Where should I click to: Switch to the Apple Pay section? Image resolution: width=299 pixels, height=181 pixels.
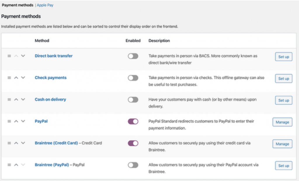click(45, 5)
